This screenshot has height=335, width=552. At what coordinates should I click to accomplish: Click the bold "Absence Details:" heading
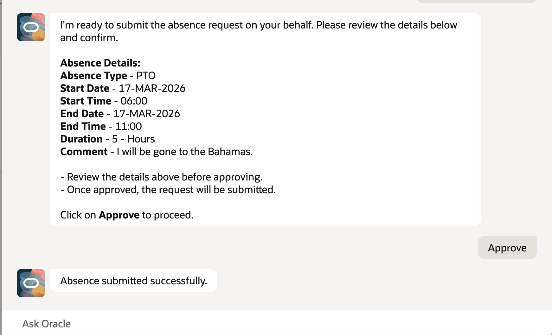click(x=99, y=63)
